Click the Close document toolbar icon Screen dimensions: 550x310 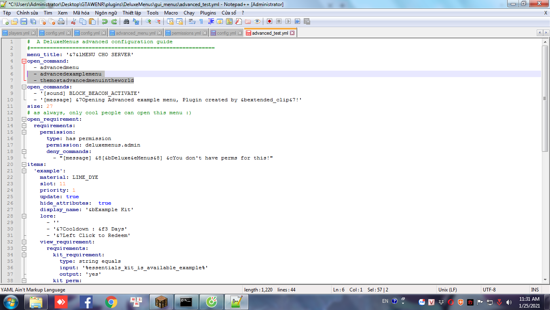tap(42, 21)
